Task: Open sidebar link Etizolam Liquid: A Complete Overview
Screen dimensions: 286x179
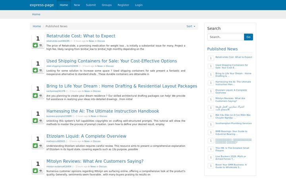Action: pos(231,91)
